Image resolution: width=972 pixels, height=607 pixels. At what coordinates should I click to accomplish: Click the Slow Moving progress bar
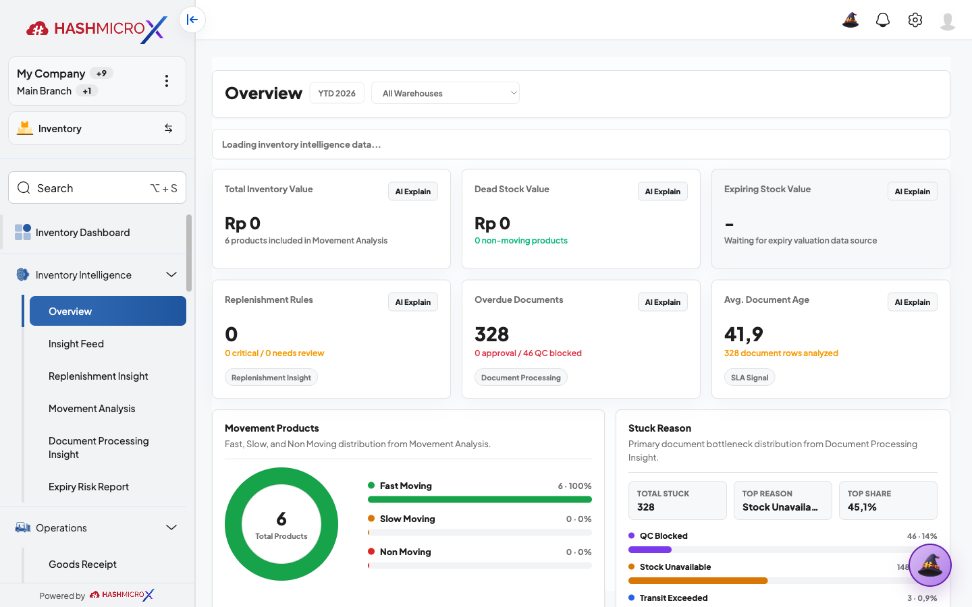point(480,533)
